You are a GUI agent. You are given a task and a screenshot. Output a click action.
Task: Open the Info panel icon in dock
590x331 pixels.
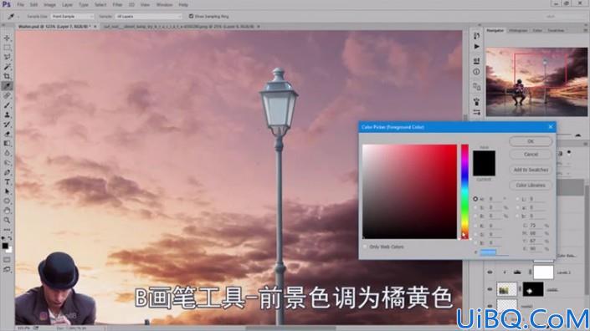click(x=476, y=72)
